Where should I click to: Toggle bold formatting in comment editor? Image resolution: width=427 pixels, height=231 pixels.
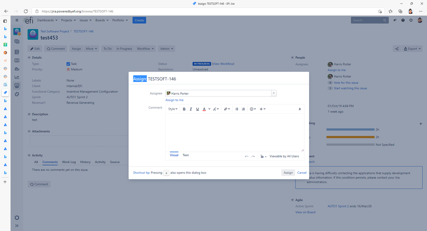(184, 109)
